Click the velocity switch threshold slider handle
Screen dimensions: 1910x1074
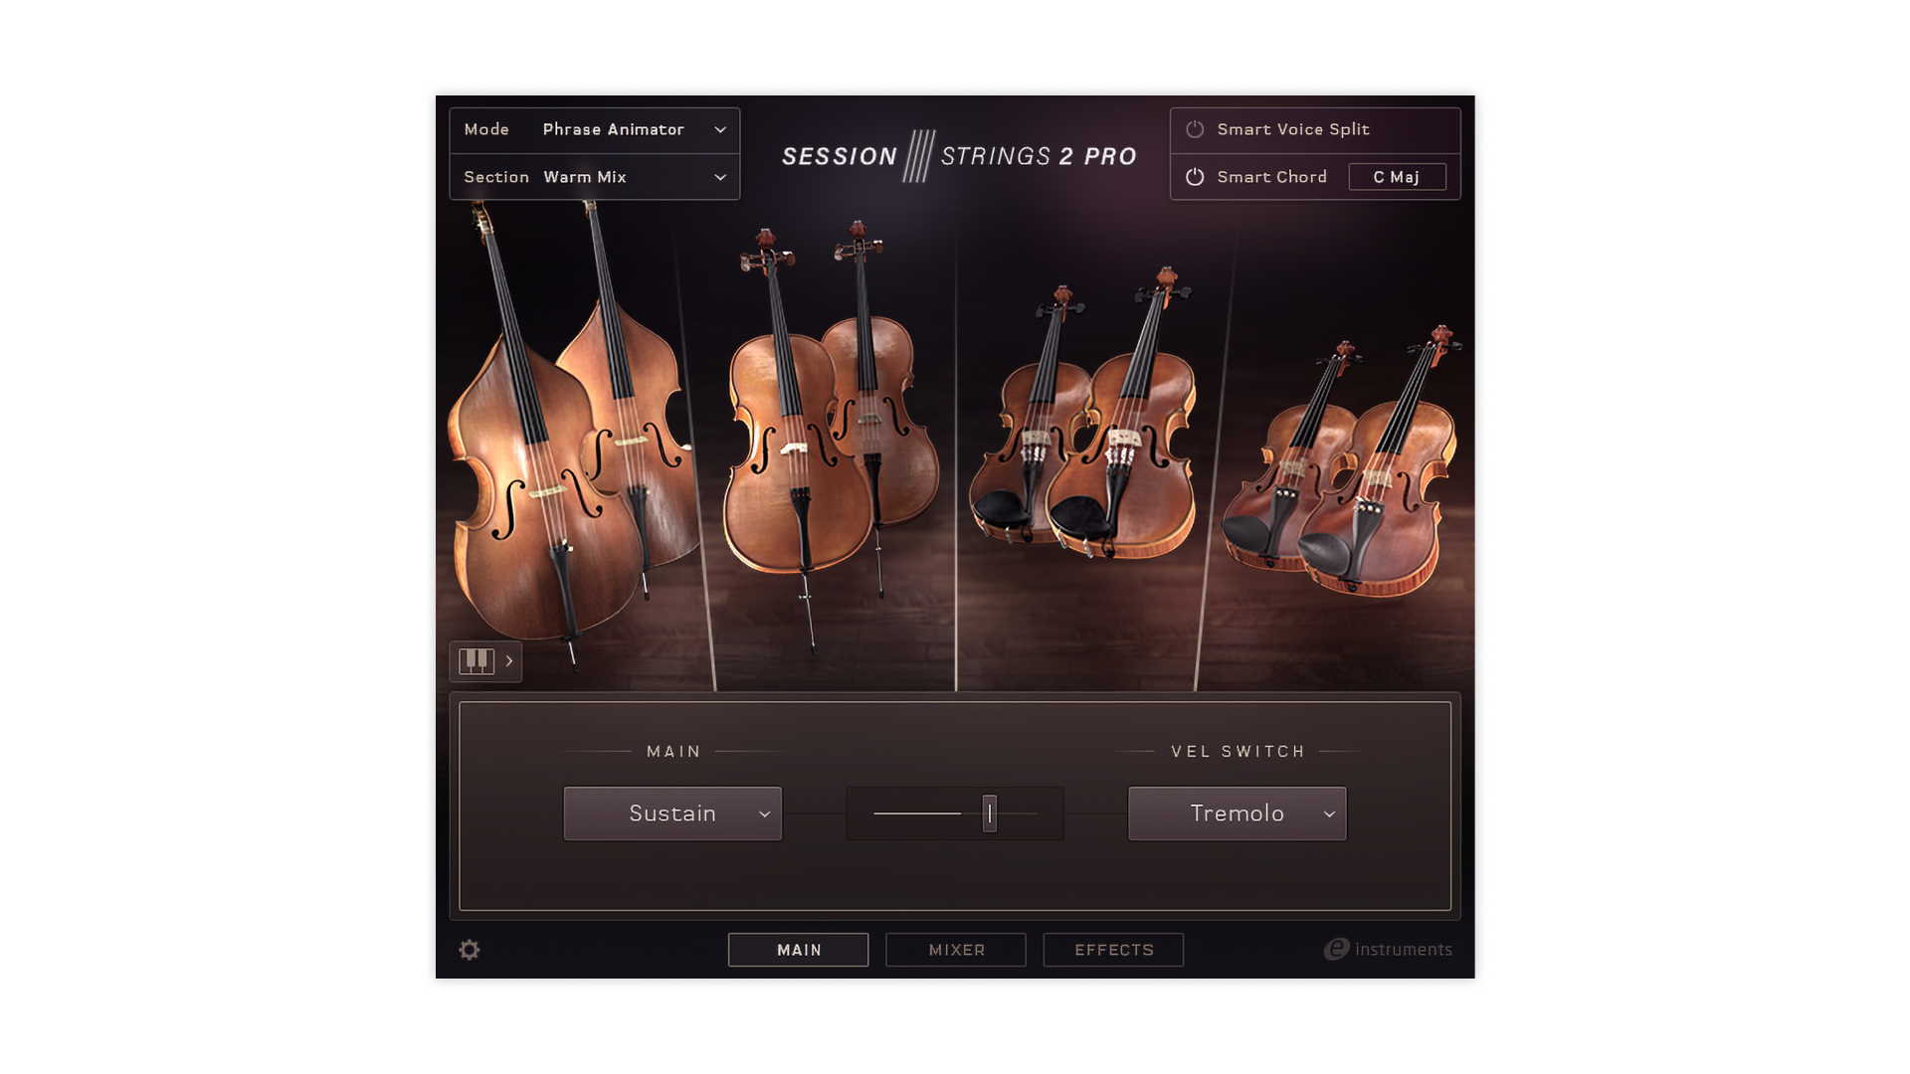point(989,813)
